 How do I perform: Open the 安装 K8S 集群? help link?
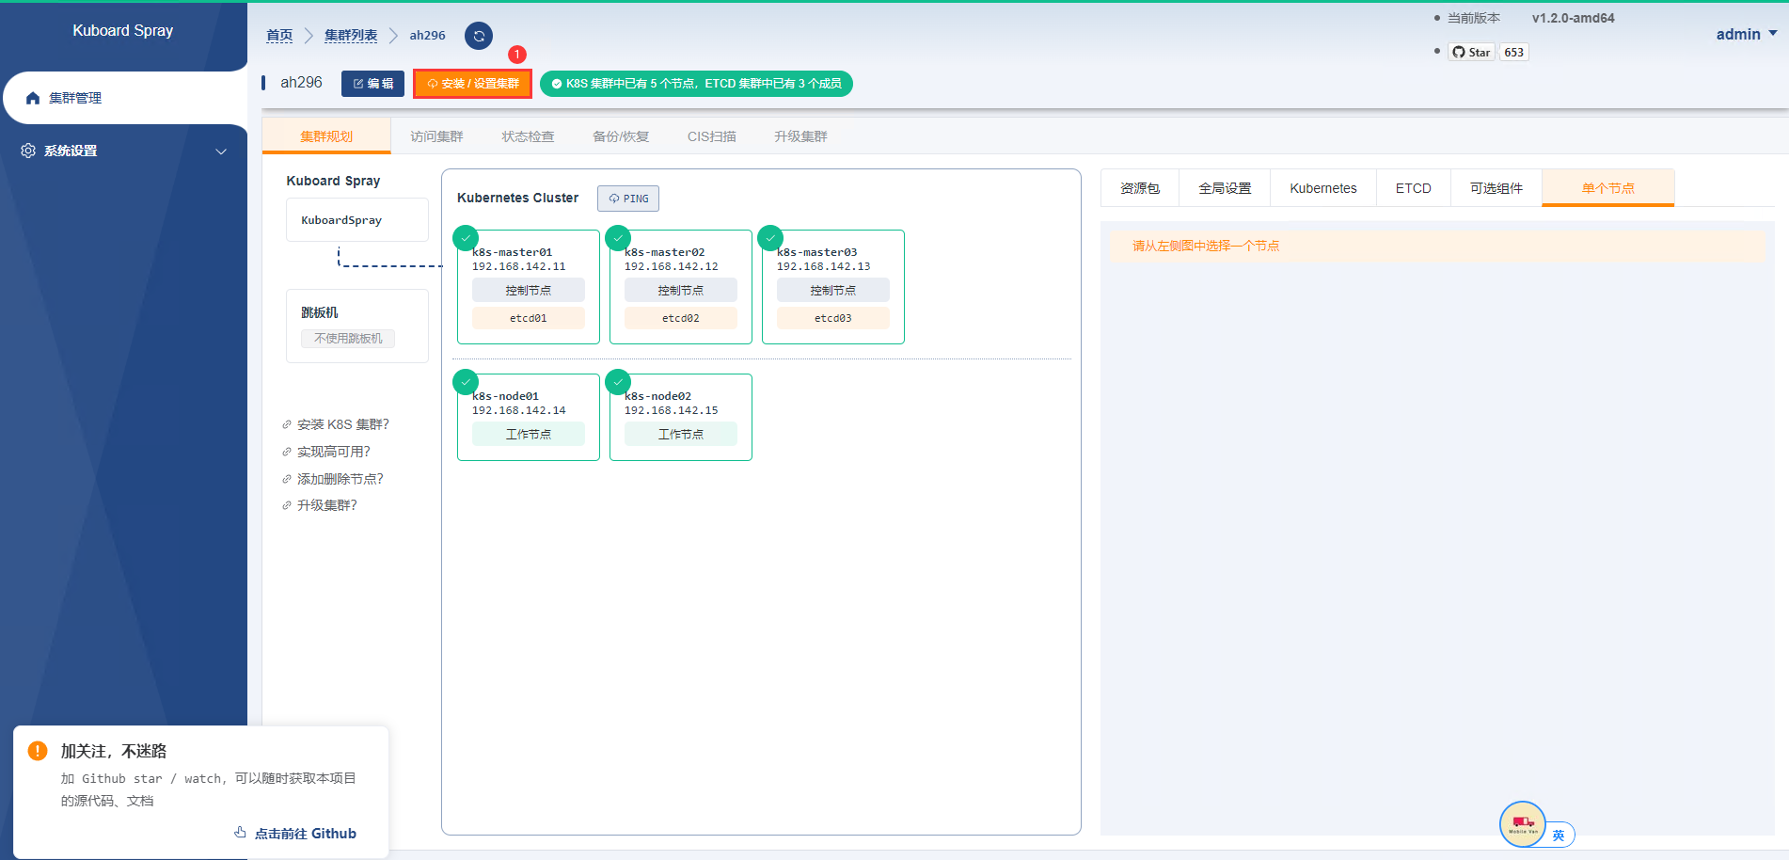336,424
